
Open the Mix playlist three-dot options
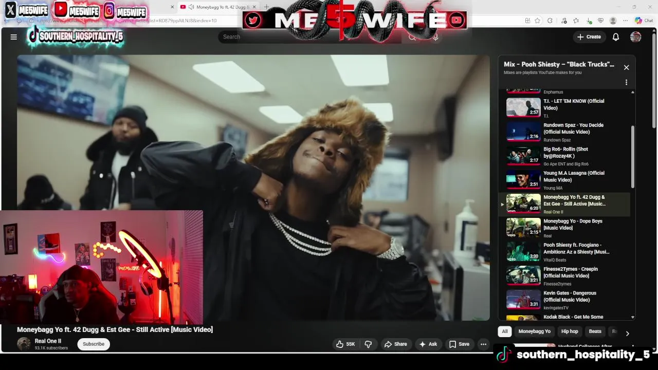(x=626, y=82)
